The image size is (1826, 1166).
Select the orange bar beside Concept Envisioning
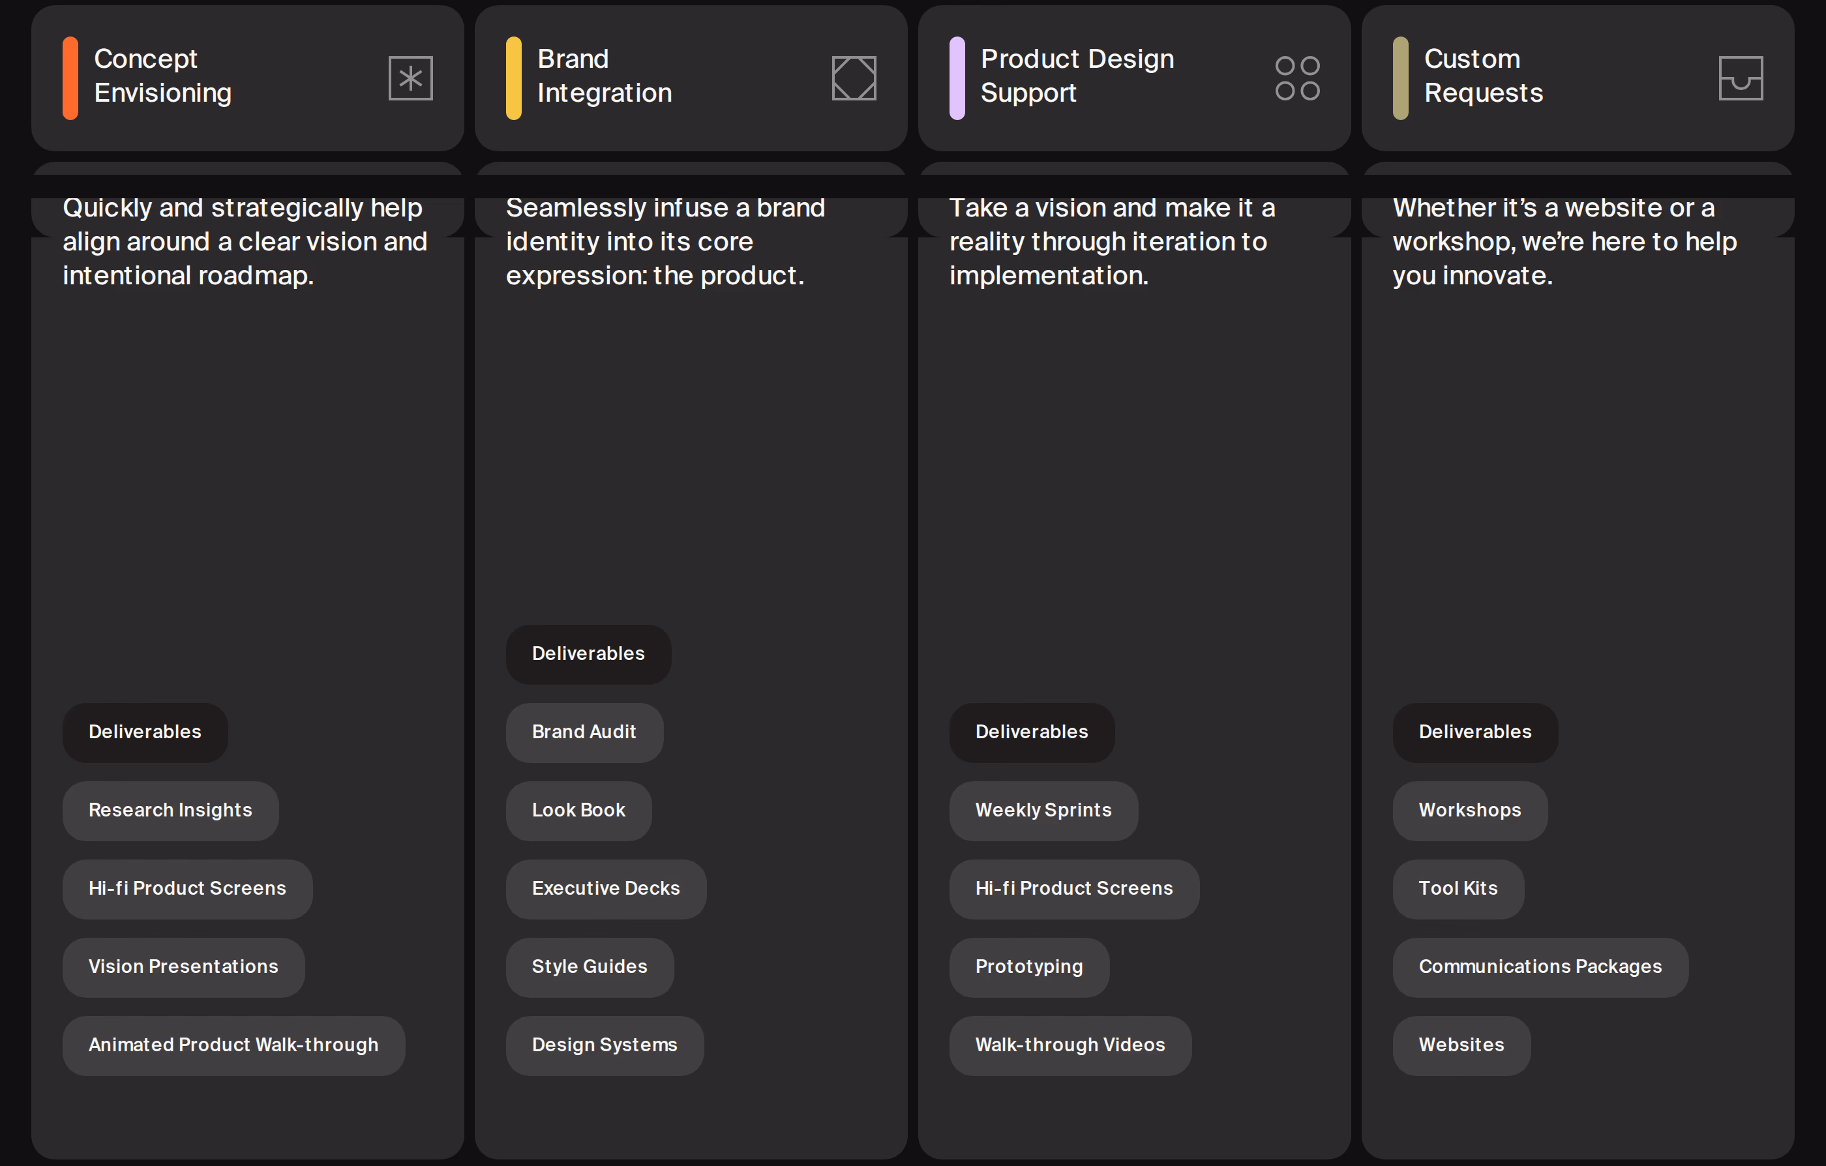[x=70, y=78]
